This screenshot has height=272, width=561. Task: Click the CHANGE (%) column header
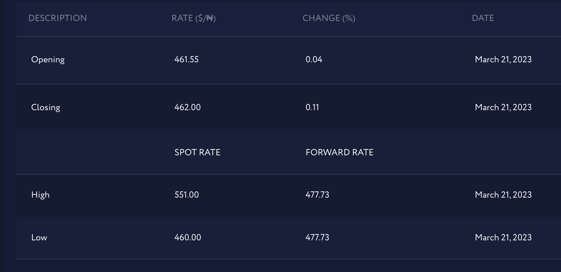coord(329,18)
